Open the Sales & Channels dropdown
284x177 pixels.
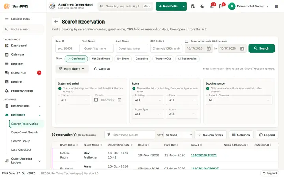pos(239,100)
